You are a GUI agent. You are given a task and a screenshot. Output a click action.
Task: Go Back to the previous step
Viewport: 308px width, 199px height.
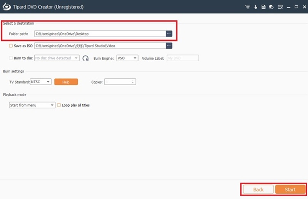(258, 190)
